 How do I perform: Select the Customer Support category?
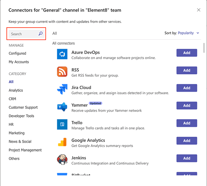23,108
